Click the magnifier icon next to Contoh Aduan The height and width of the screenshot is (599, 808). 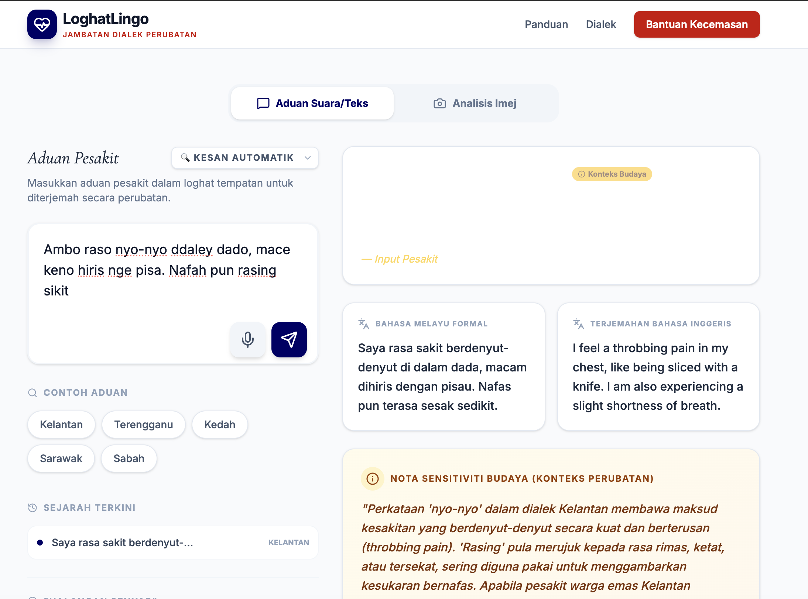point(32,393)
